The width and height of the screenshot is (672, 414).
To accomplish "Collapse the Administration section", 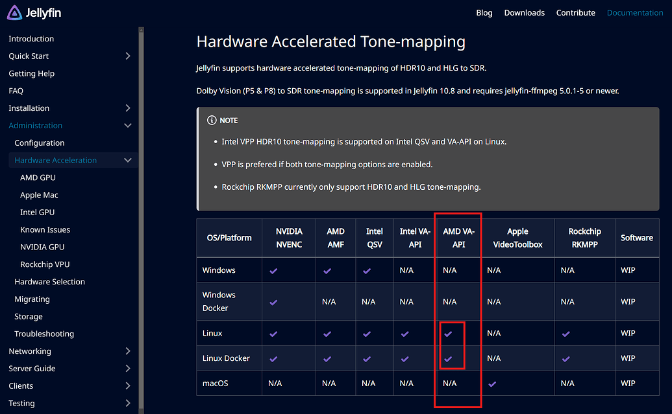I will [x=128, y=126].
